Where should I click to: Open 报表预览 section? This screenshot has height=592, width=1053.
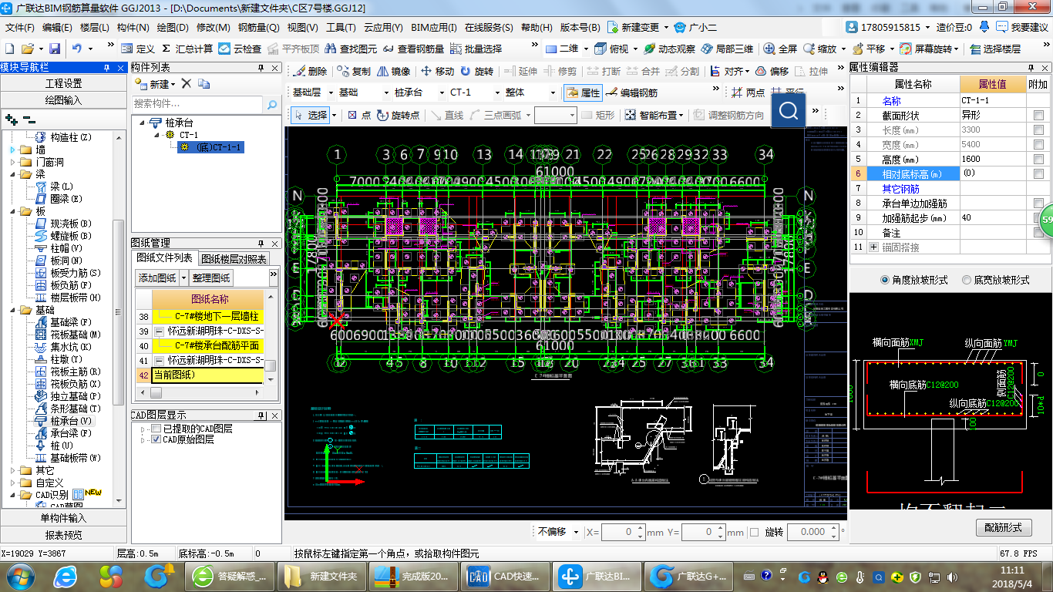[x=63, y=535]
